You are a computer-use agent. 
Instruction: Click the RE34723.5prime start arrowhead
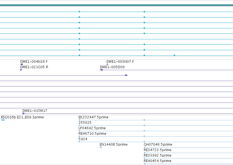coord(145,153)
